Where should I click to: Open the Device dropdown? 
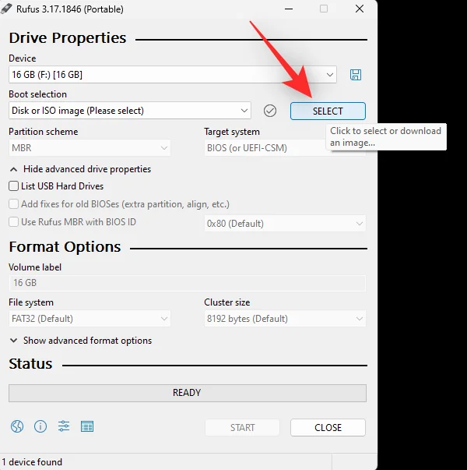point(173,75)
